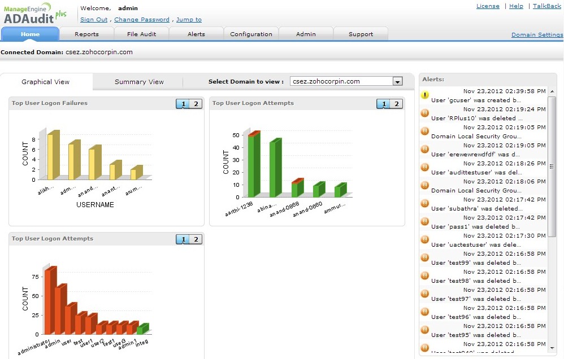Click alert text "User 'erewewrewdfdf' was d..."
This screenshot has height=359, width=564.
click(475, 155)
